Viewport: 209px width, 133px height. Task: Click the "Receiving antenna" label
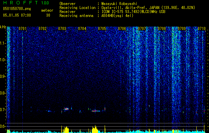point(76,16)
